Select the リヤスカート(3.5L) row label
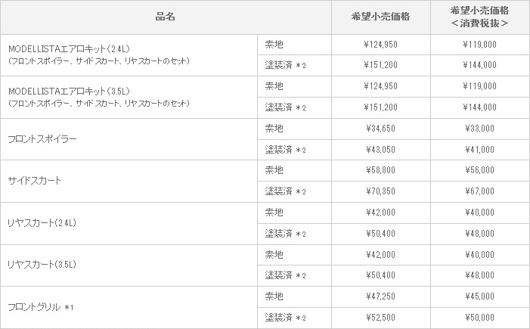Image resolution: width=530 pixels, height=329 pixels. coord(42,265)
